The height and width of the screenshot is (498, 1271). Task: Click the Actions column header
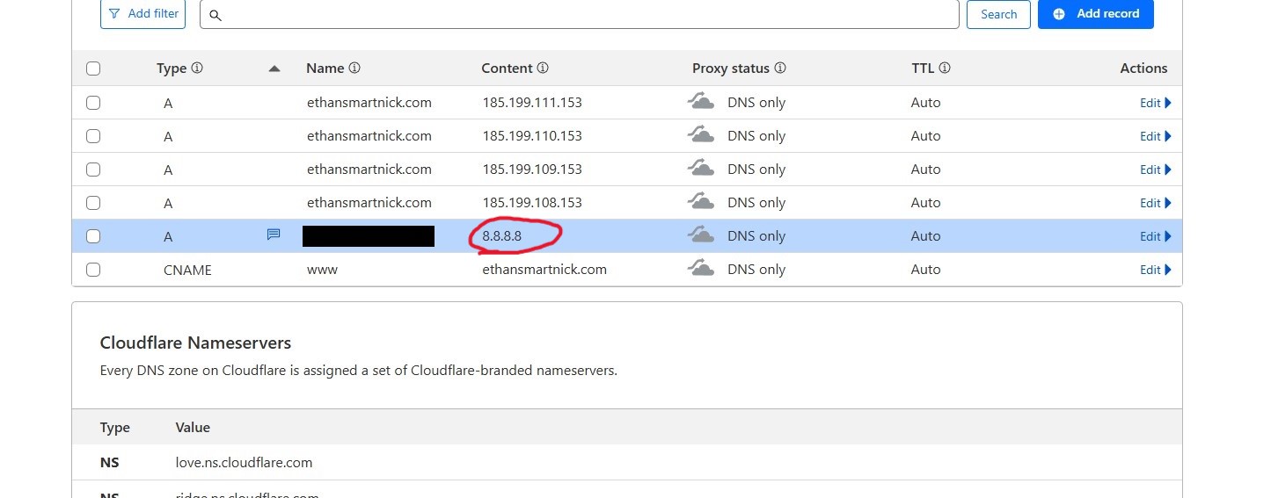(1143, 68)
